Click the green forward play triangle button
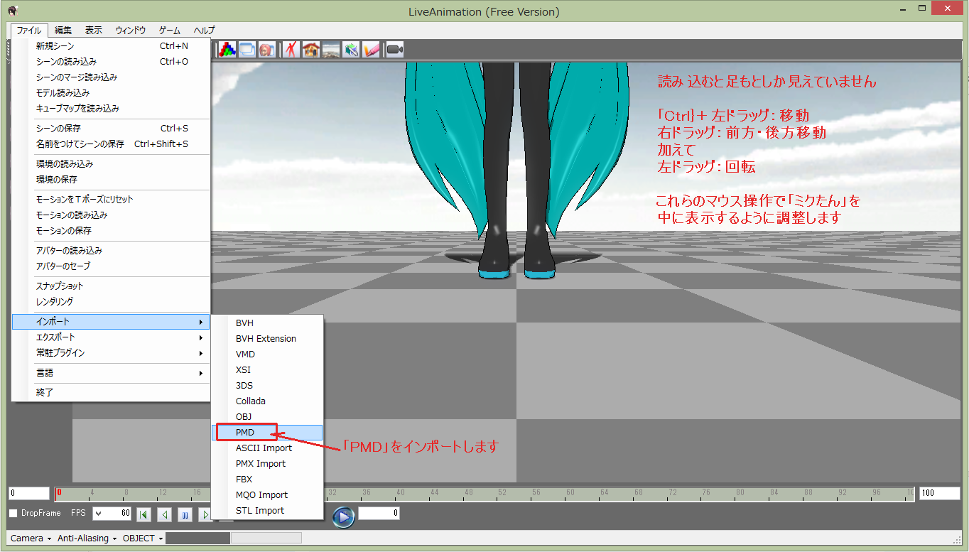 tap(205, 514)
